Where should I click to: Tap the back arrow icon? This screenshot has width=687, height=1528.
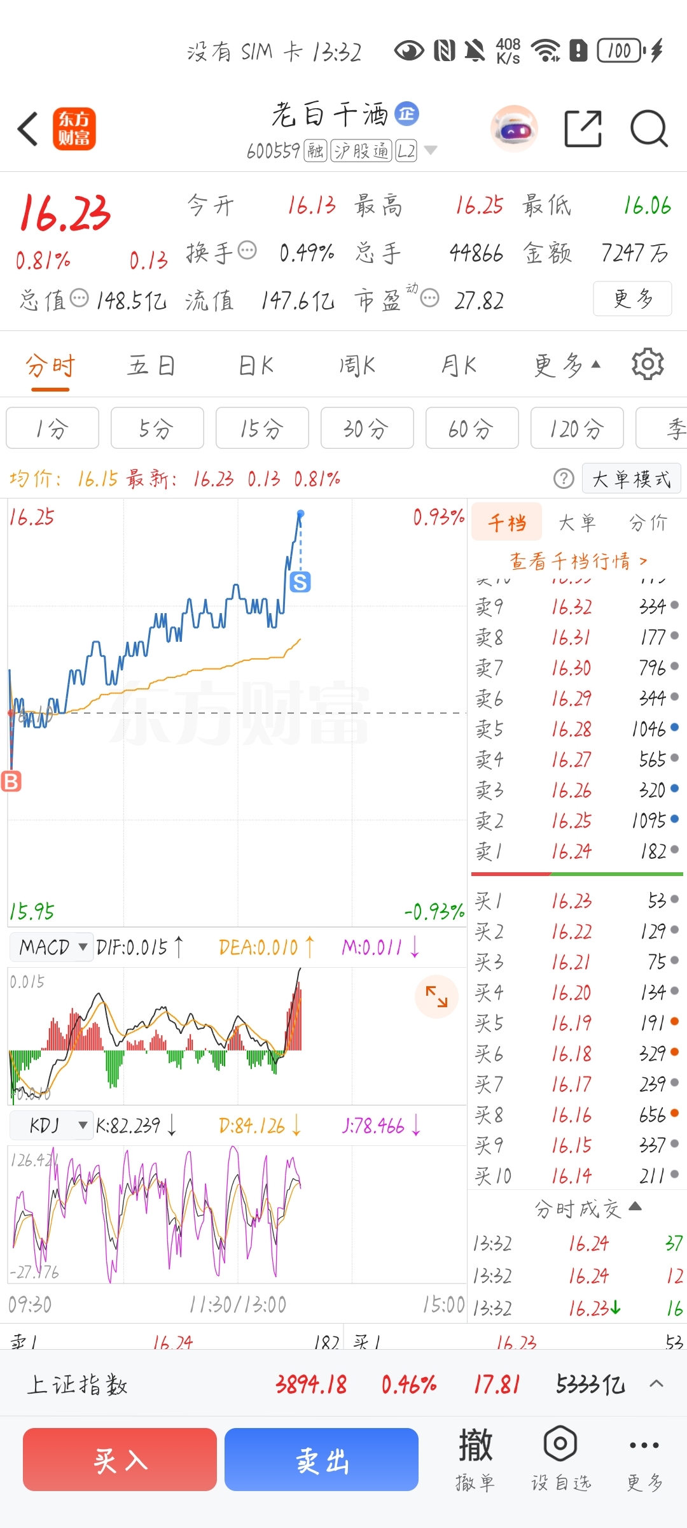(28, 129)
